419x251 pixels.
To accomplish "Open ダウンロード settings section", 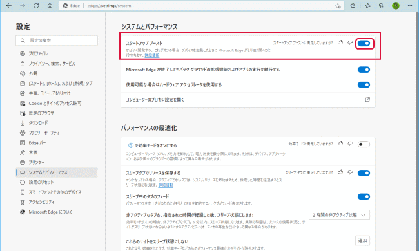I will coord(57,123).
